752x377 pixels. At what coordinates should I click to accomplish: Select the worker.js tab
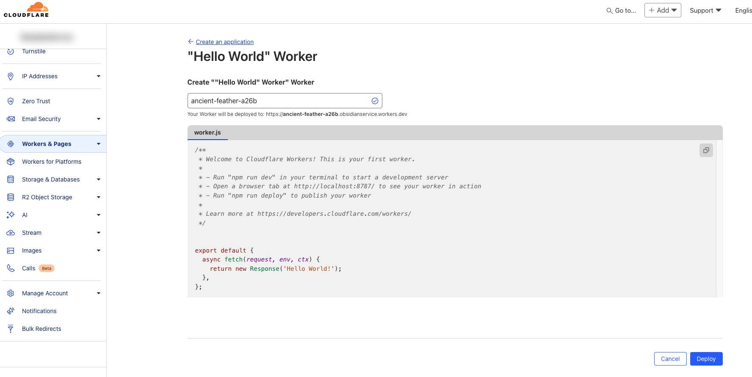click(207, 132)
